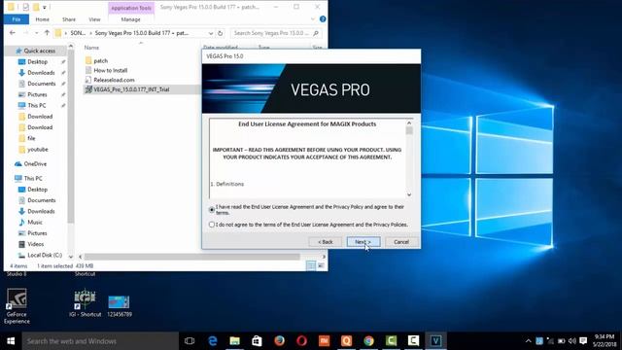Open the 123456789 desktop file
This screenshot has height=350, width=622.
(119, 305)
